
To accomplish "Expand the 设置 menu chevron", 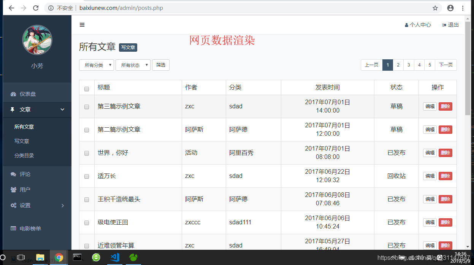I will tap(63, 205).
